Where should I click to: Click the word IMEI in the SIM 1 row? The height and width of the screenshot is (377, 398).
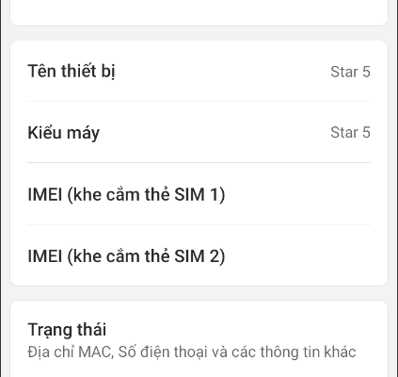[45, 194]
